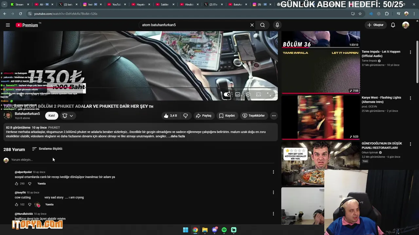Screen dimensions: 419x235
Task: Save video with Kaydet button
Action: 227,116
